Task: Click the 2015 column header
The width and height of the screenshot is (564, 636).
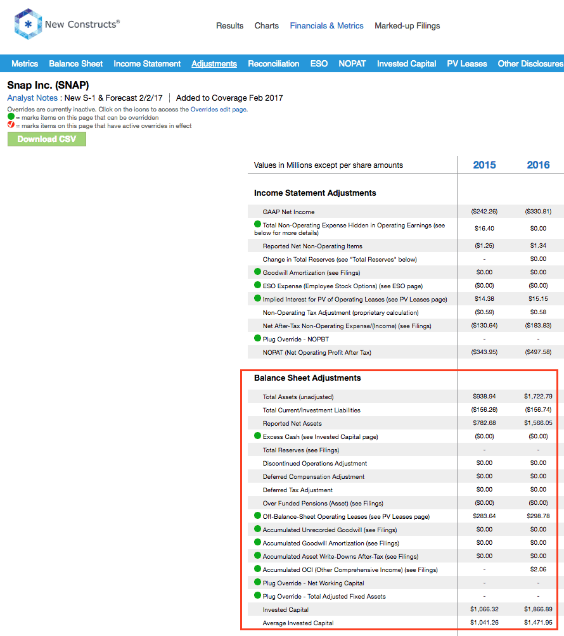Action: click(x=484, y=165)
